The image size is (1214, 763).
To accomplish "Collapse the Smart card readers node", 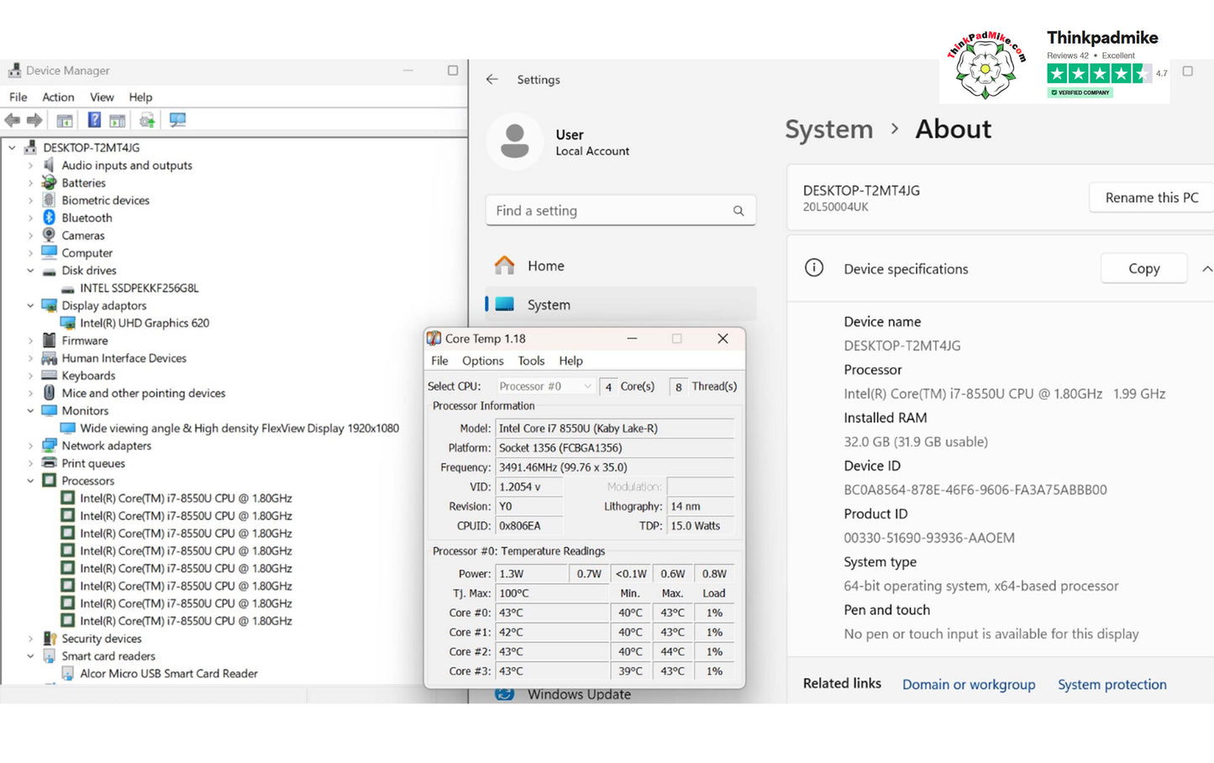I will pyautogui.click(x=30, y=656).
